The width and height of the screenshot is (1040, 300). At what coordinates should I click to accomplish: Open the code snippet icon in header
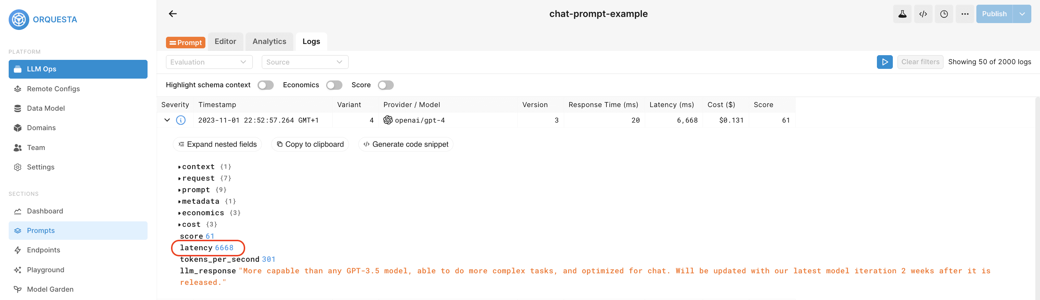[923, 14]
